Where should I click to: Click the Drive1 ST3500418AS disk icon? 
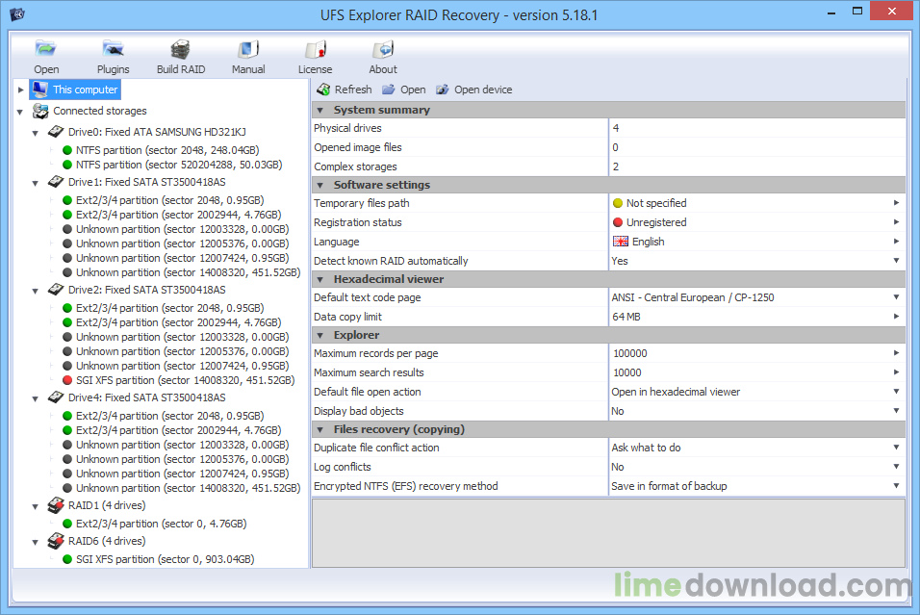pyautogui.click(x=56, y=182)
